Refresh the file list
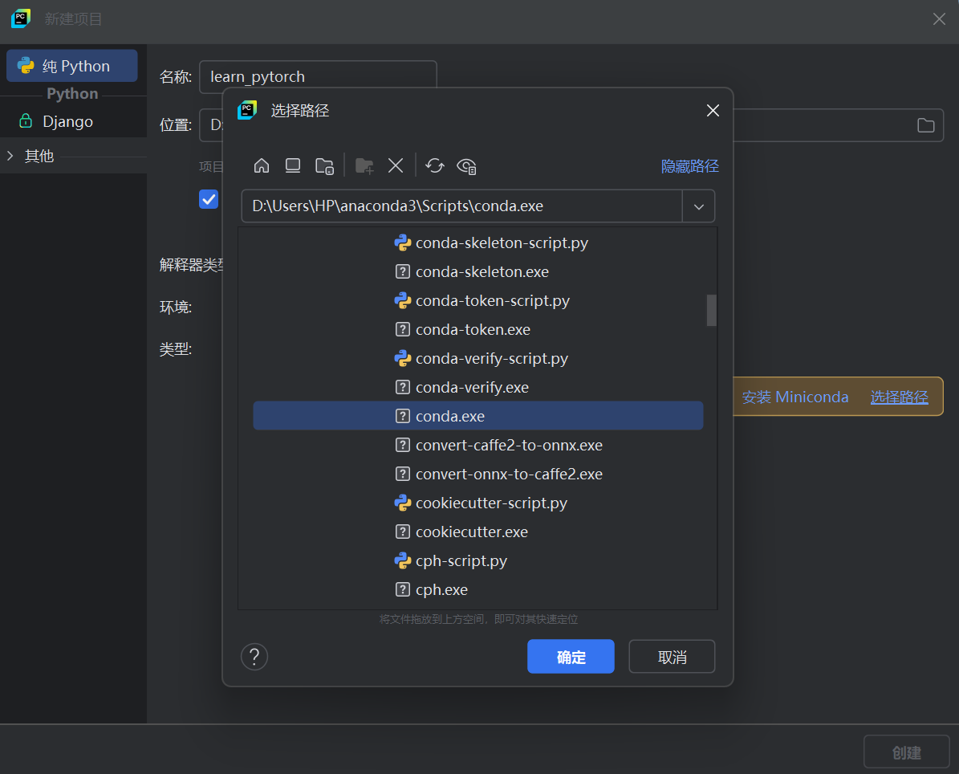959x774 pixels. point(435,166)
